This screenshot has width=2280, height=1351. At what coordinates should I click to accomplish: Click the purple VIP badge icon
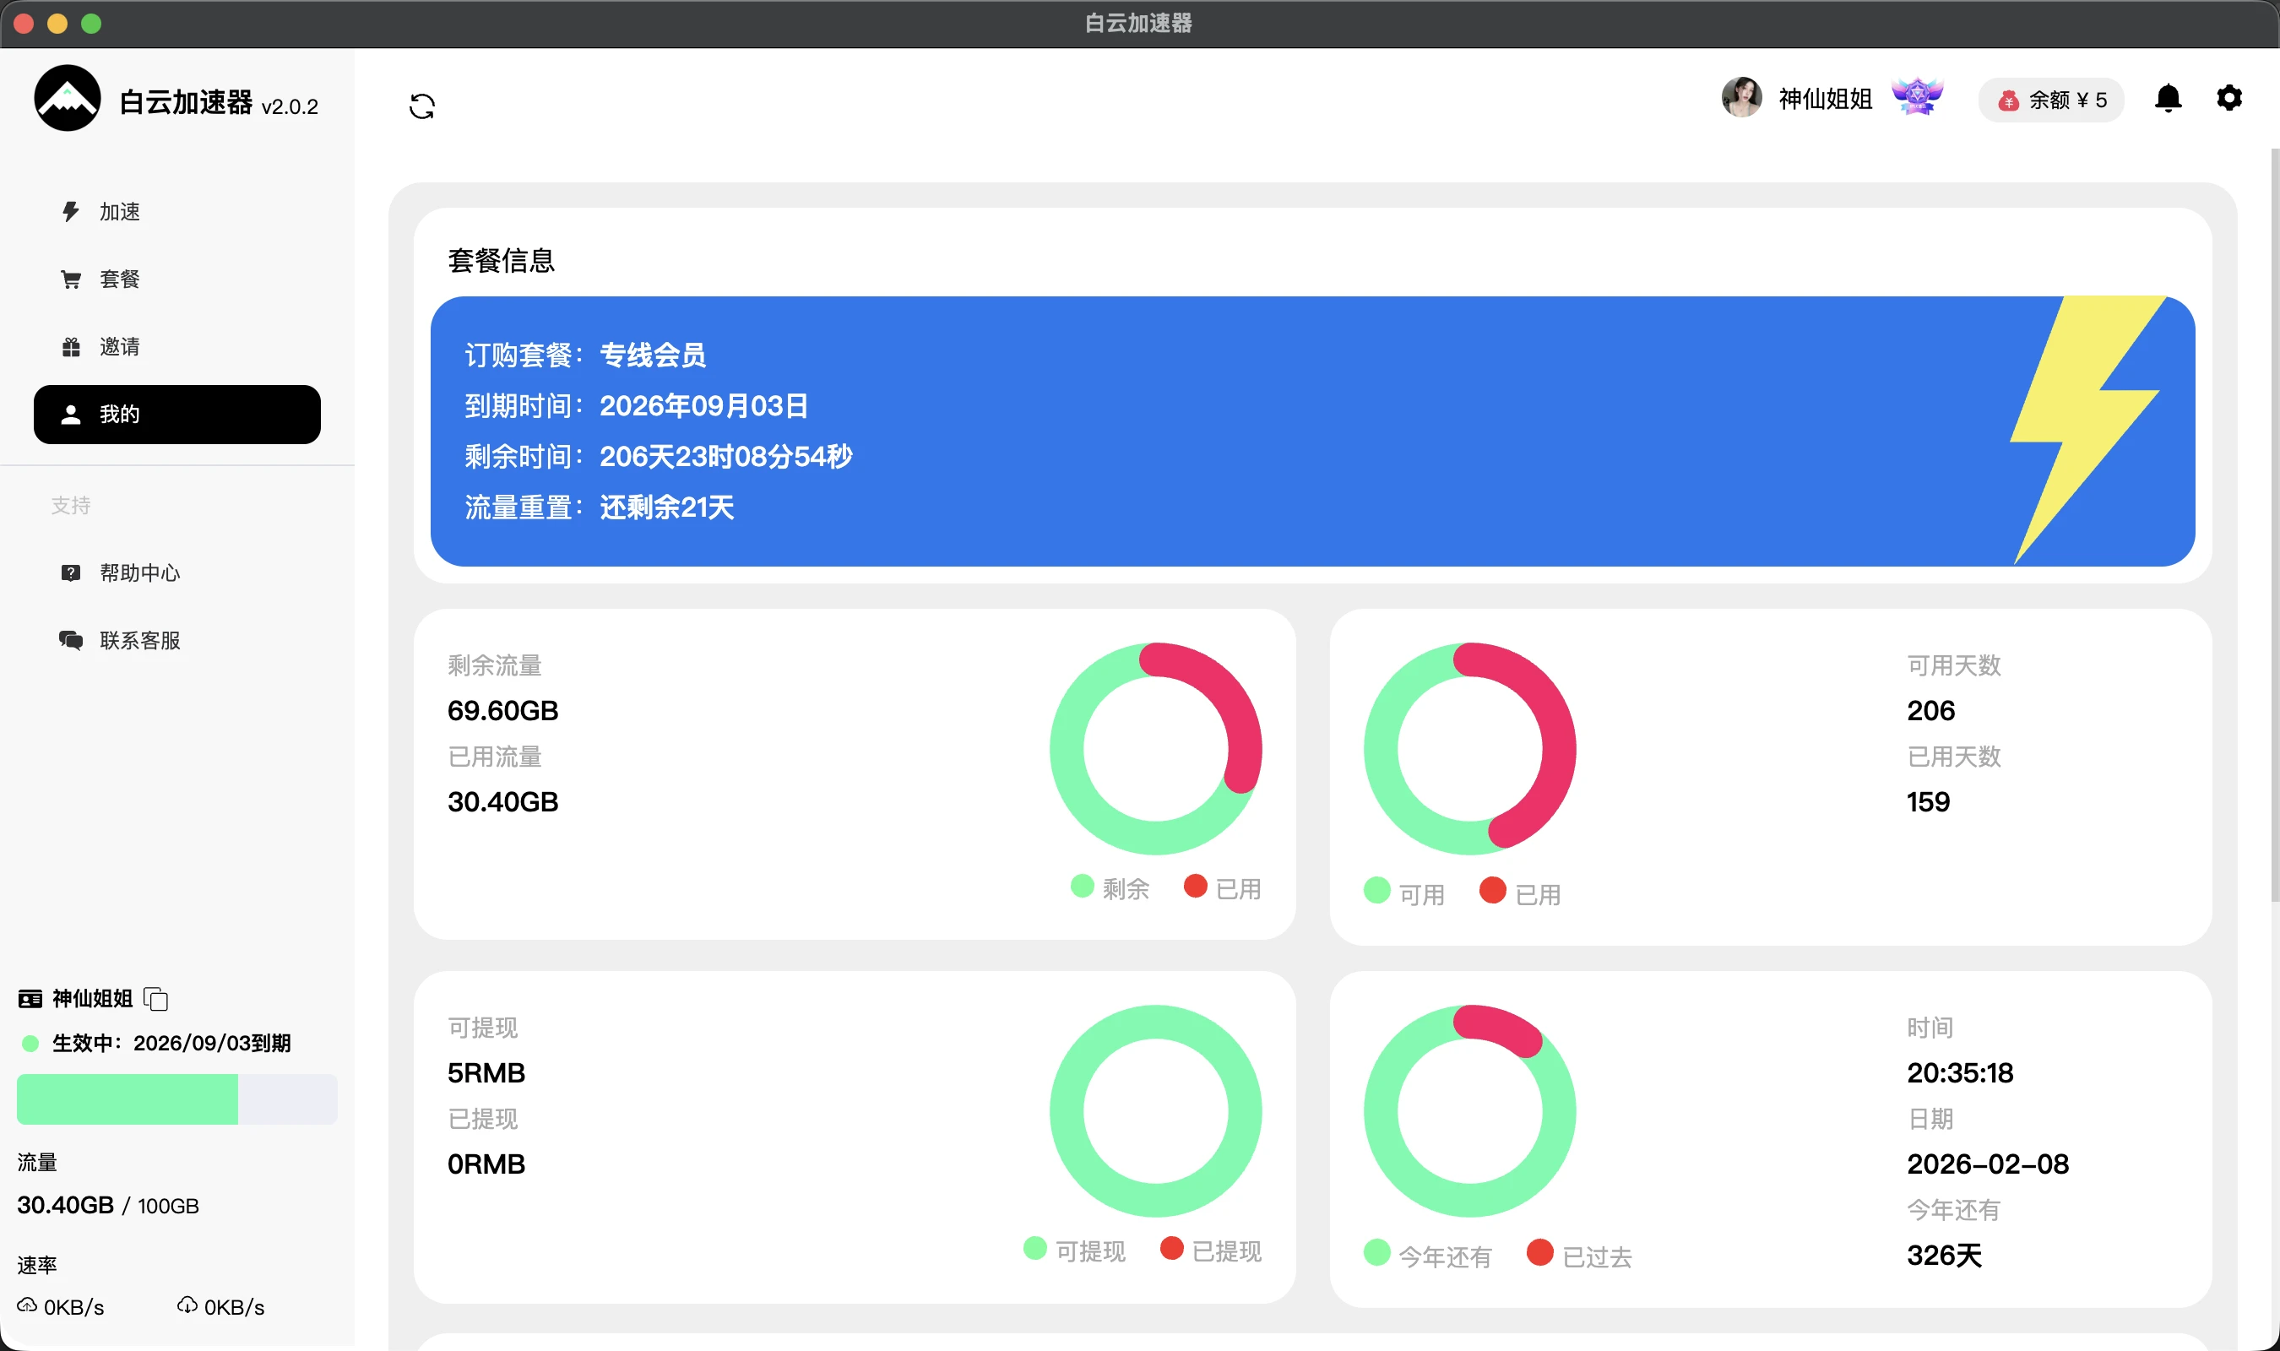point(1917,96)
